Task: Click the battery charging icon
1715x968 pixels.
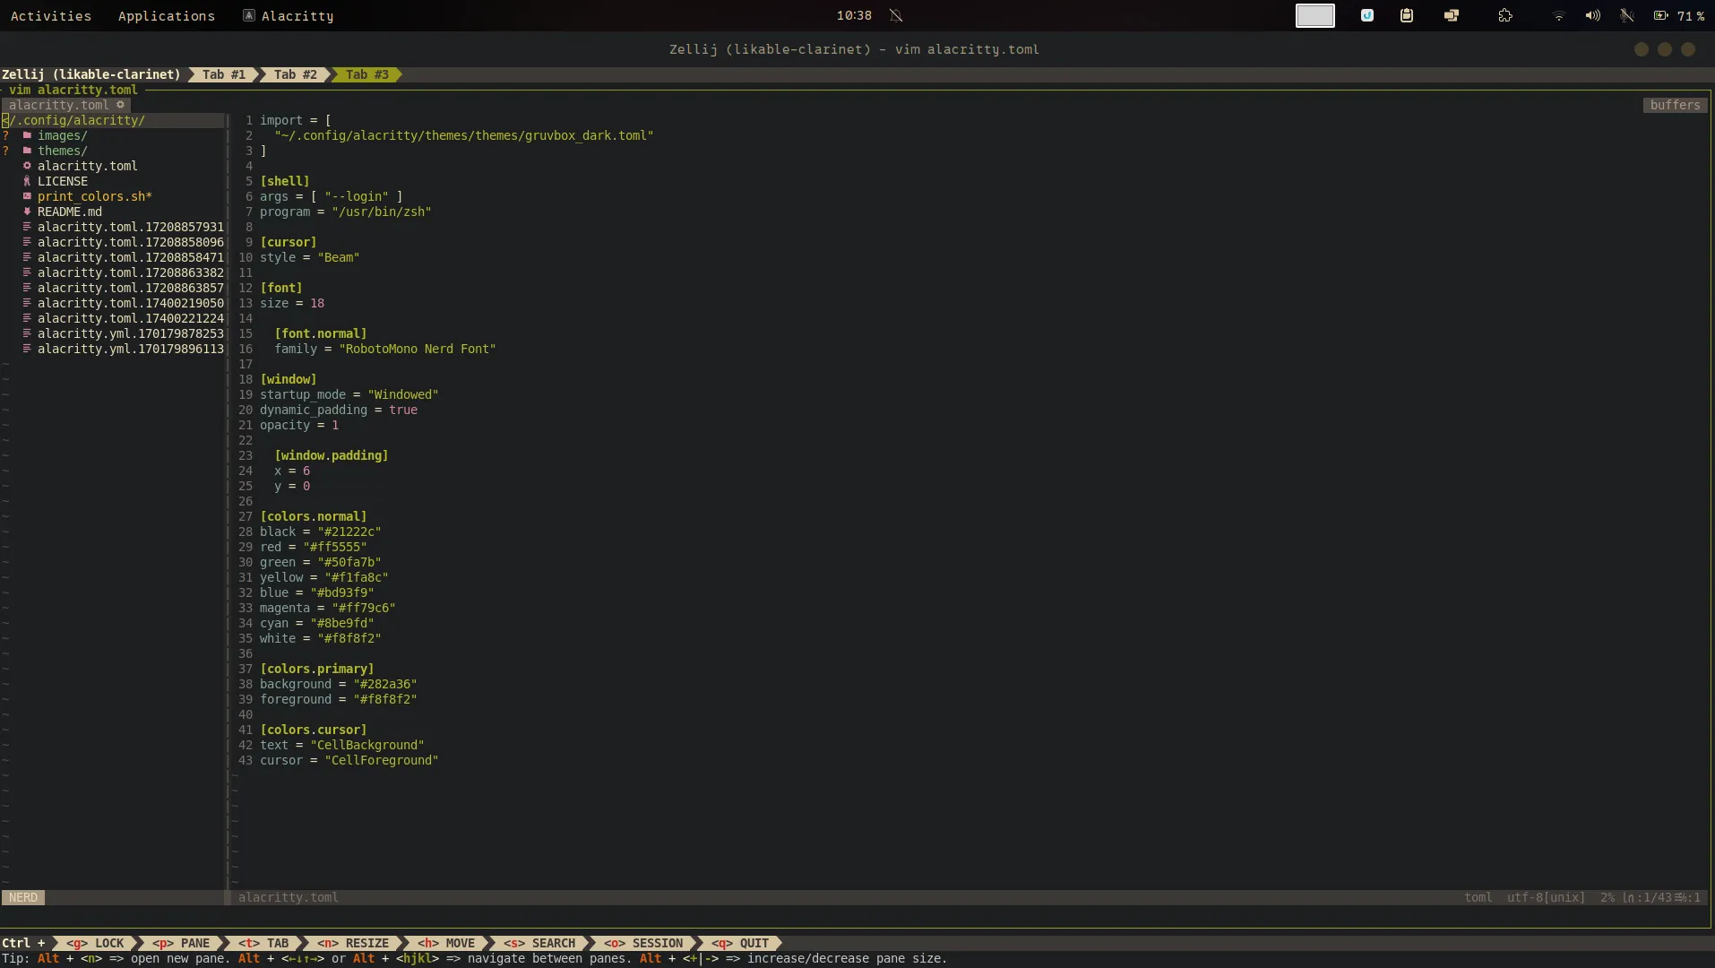Action: click(x=1660, y=15)
